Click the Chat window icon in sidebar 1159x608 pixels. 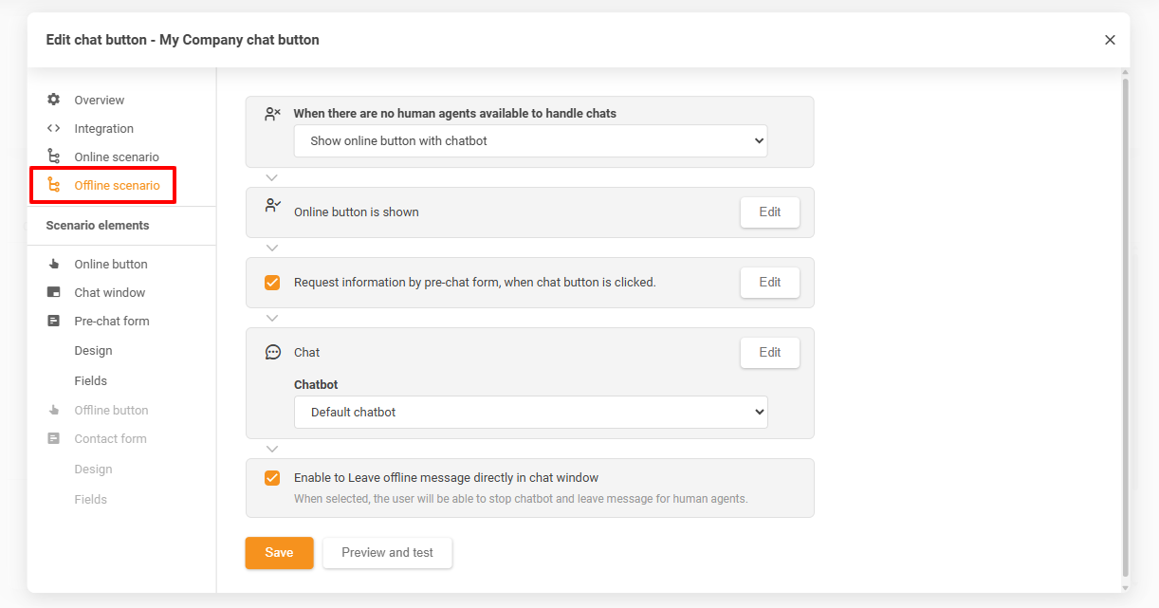coord(54,292)
